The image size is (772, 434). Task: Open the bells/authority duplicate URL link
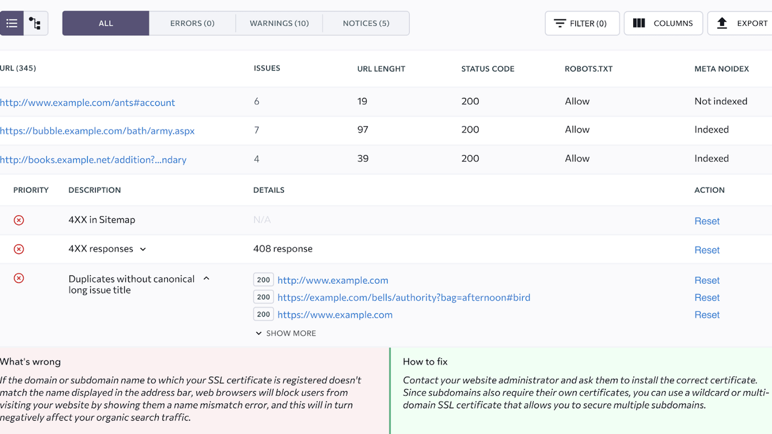[x=403, y=298]
